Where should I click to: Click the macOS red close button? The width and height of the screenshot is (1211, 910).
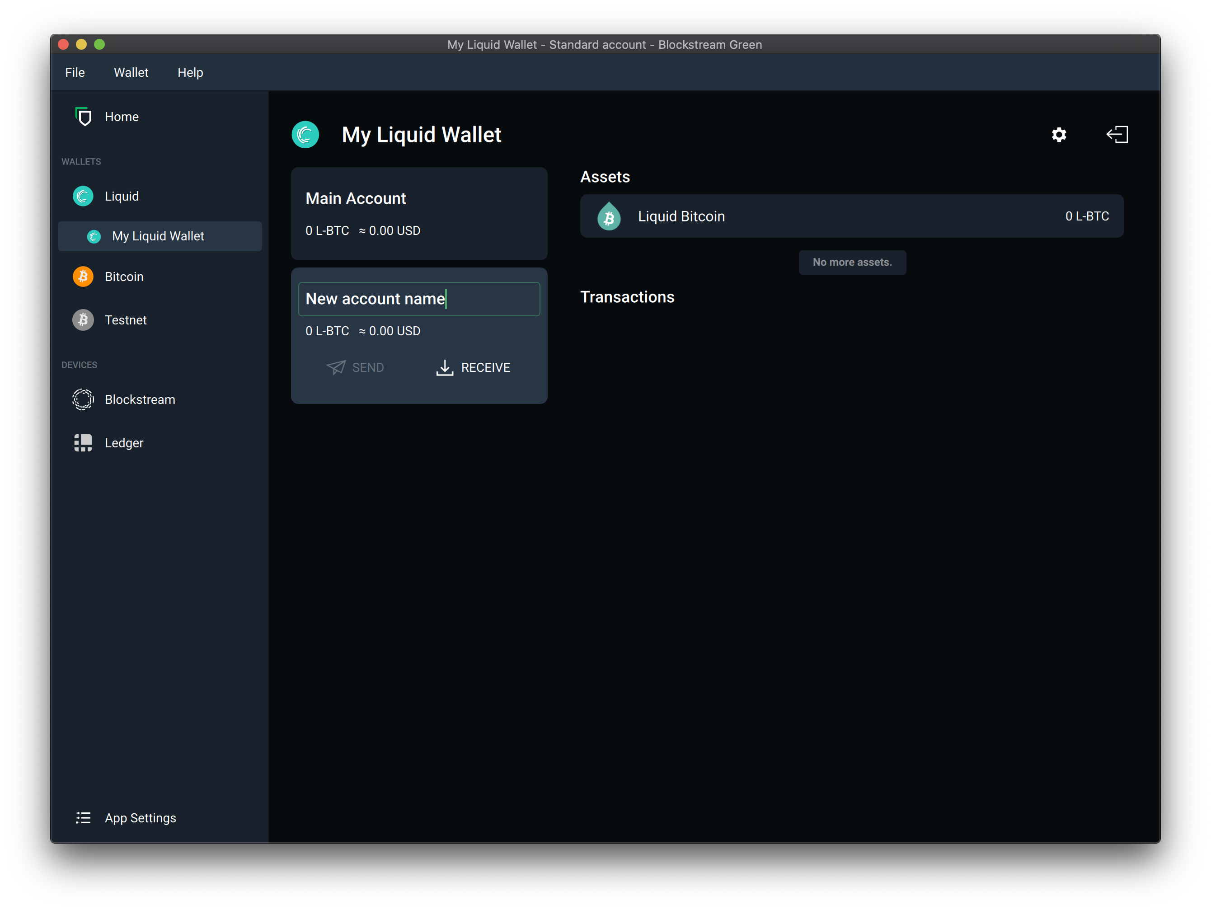click(x=63, y=44)
